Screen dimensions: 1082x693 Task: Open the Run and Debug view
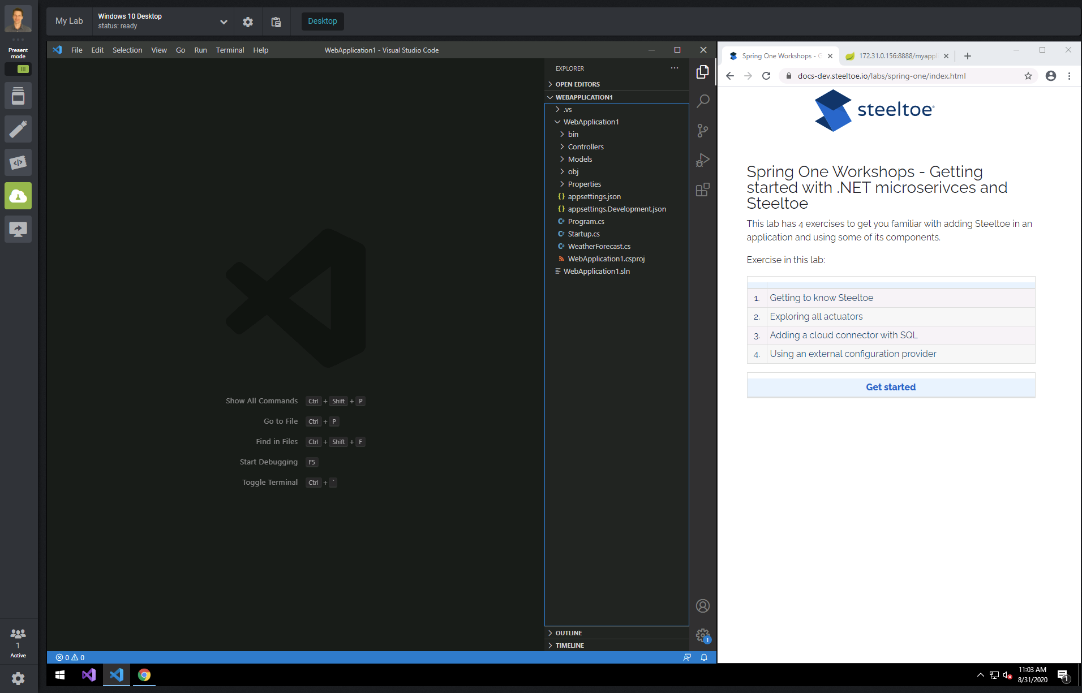click(702, 160)
